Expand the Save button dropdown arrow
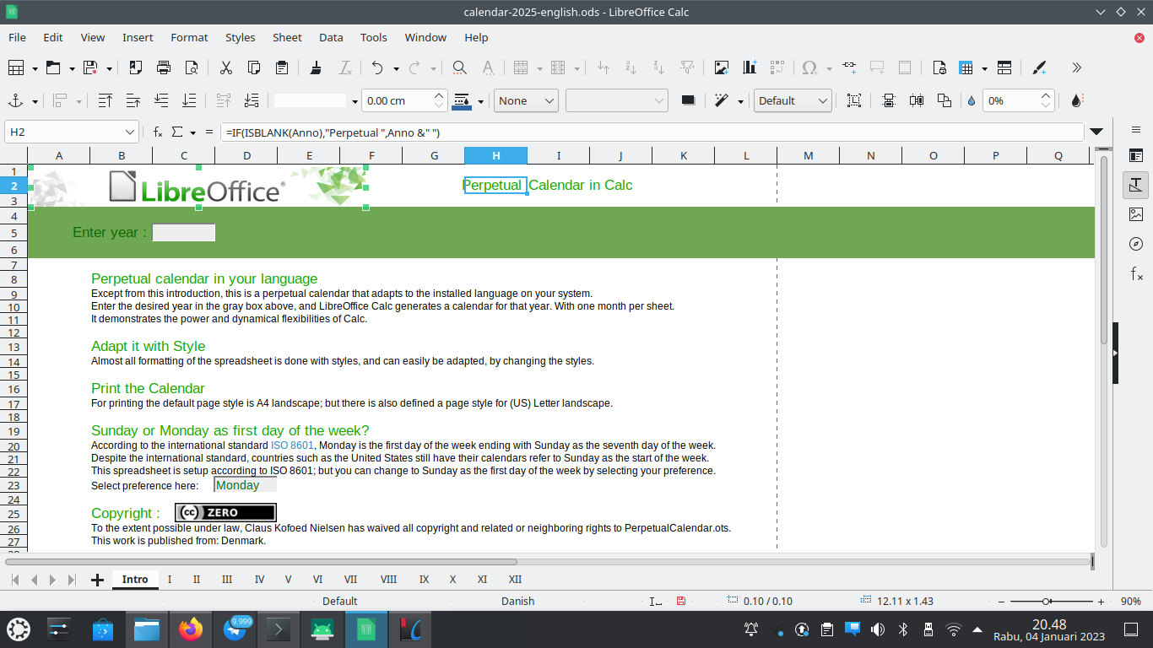The height and width of the screenshot is (648, 1153). coord(110,68)
